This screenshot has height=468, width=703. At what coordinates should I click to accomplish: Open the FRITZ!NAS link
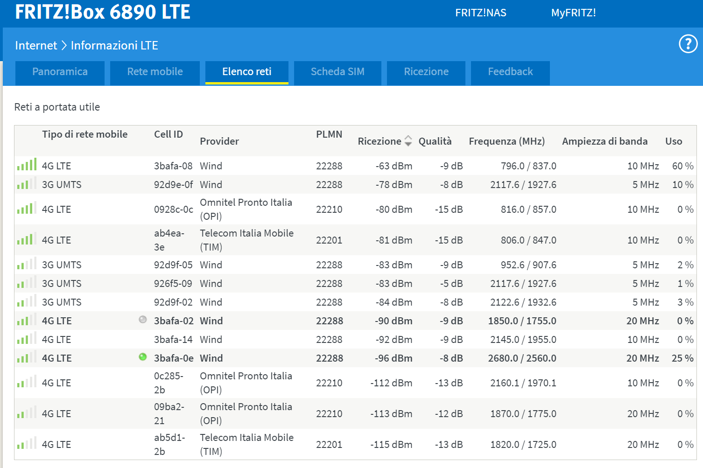(x=481, y=13)
